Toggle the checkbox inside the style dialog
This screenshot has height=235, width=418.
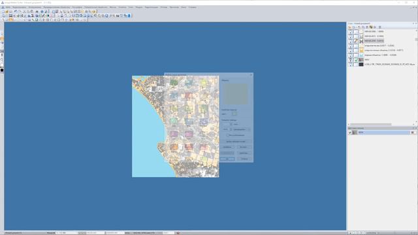[228, 135]
